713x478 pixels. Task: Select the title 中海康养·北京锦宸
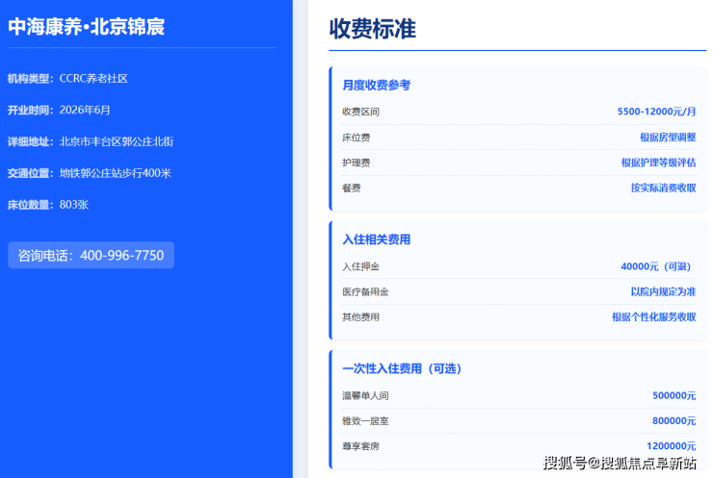[87, 27]
